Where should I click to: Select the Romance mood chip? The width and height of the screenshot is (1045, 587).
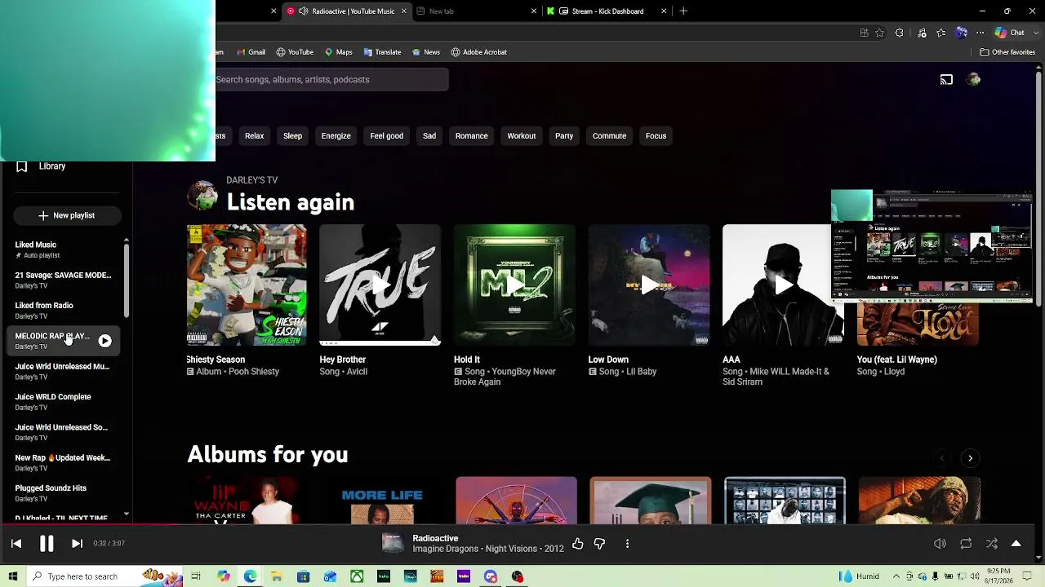[471, 136]
